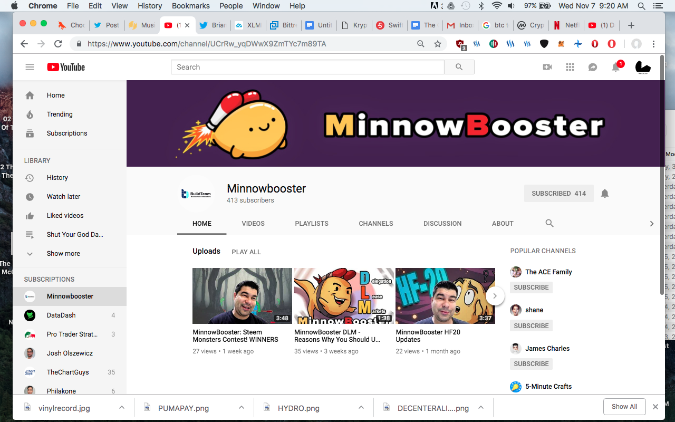Open Liked videos list

click(70, 216)
